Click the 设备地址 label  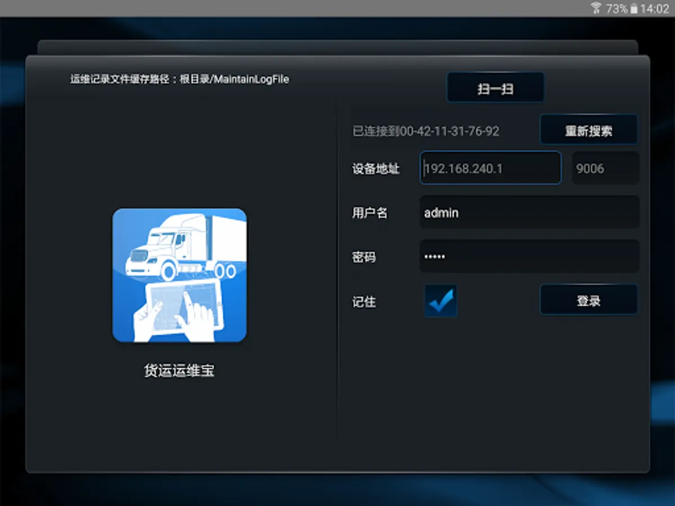376,169
